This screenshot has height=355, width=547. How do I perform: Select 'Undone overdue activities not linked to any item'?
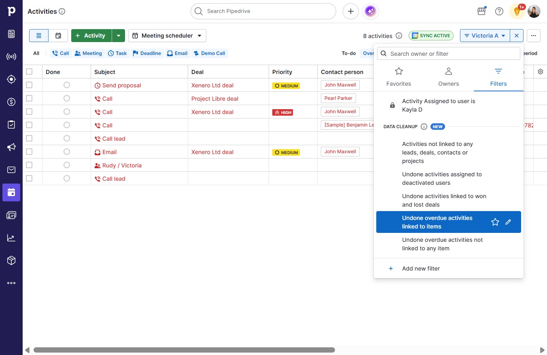pos(449,244)
